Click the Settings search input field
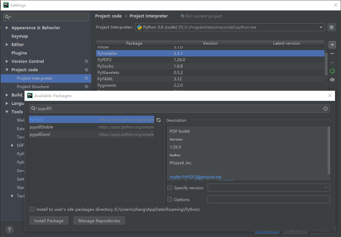The image size is (341, 237). click(x=46, y=17)
